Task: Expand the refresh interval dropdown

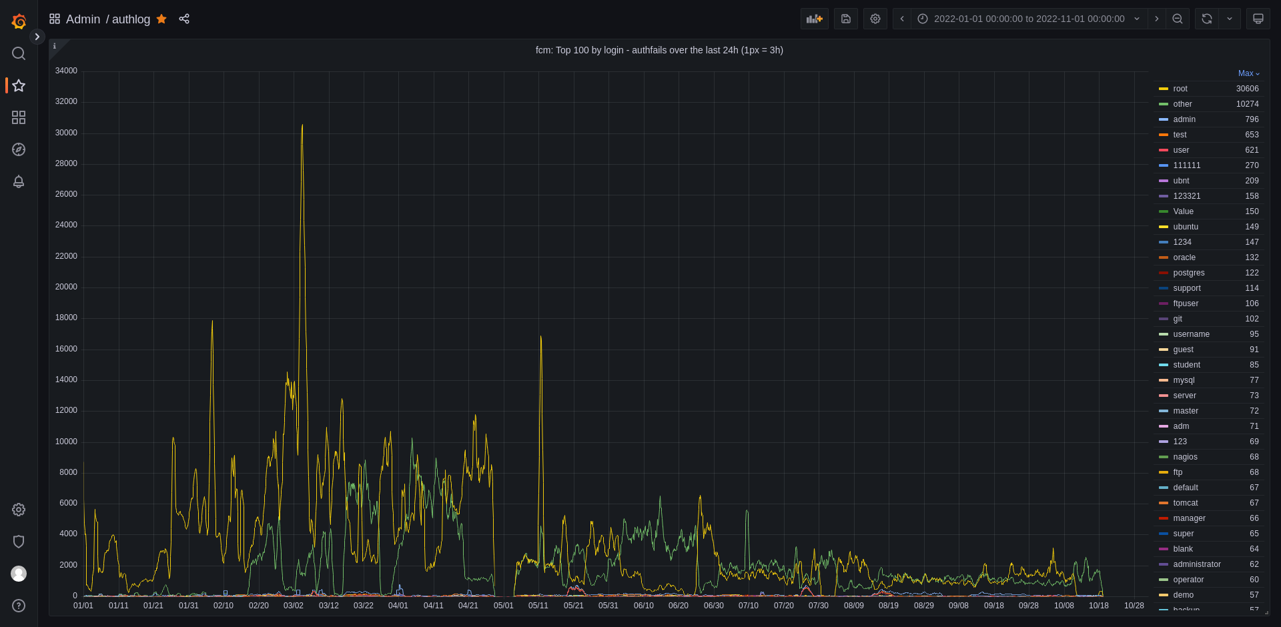Action: coord(1229,19)
